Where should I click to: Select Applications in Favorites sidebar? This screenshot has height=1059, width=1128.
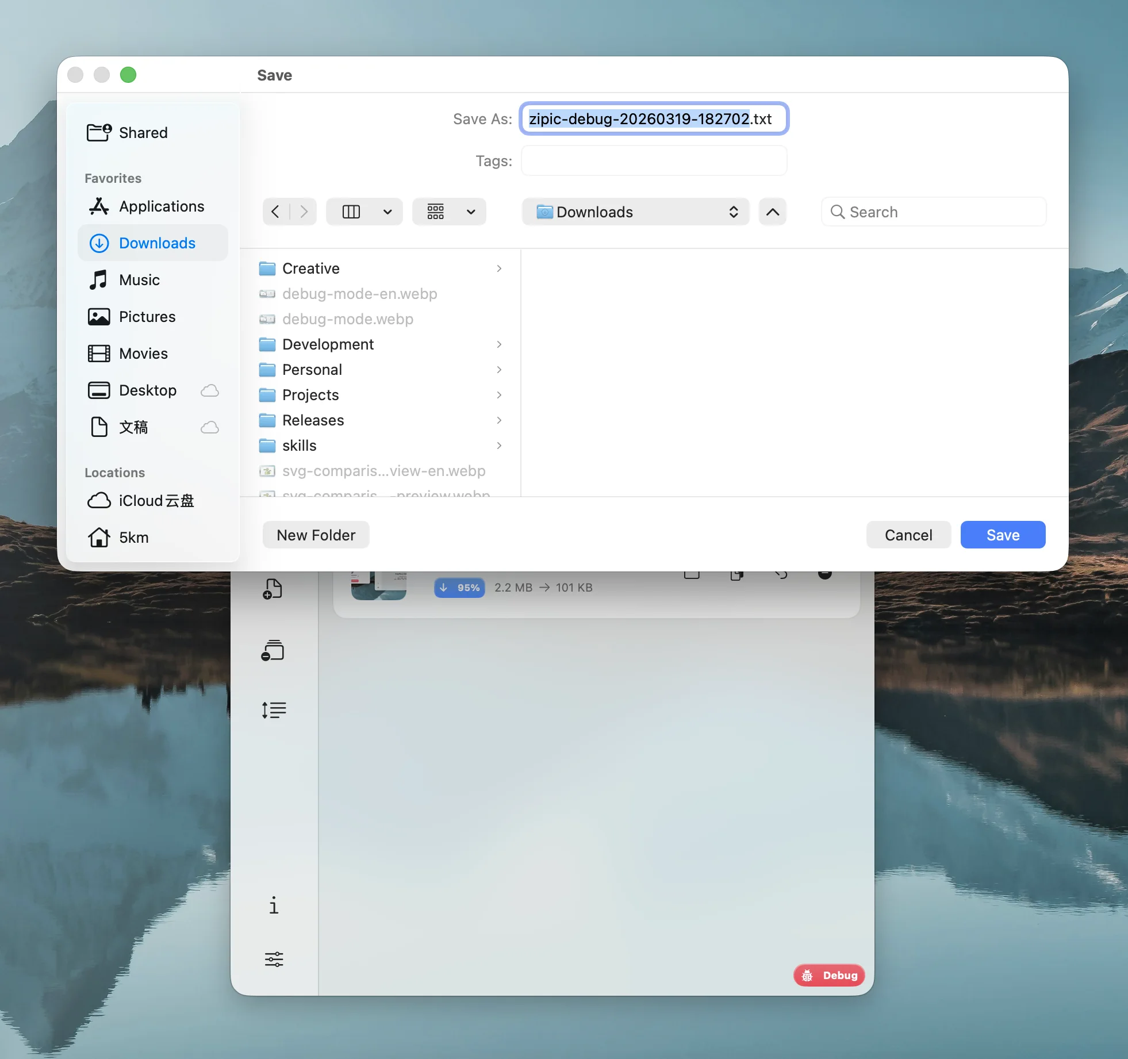(161, 206)
